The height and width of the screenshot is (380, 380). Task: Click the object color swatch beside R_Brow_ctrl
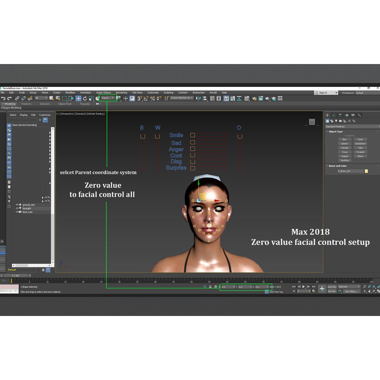point(366,171)
